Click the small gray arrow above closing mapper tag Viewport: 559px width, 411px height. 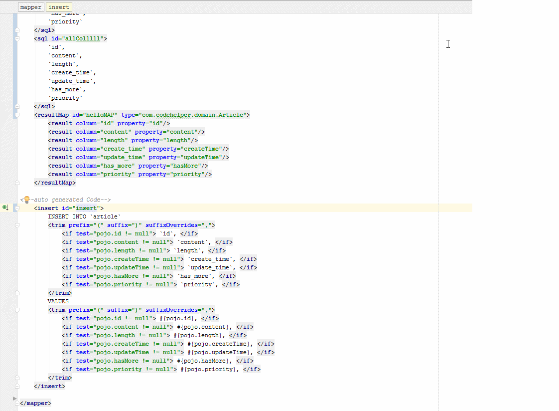[x=15, y=398]
